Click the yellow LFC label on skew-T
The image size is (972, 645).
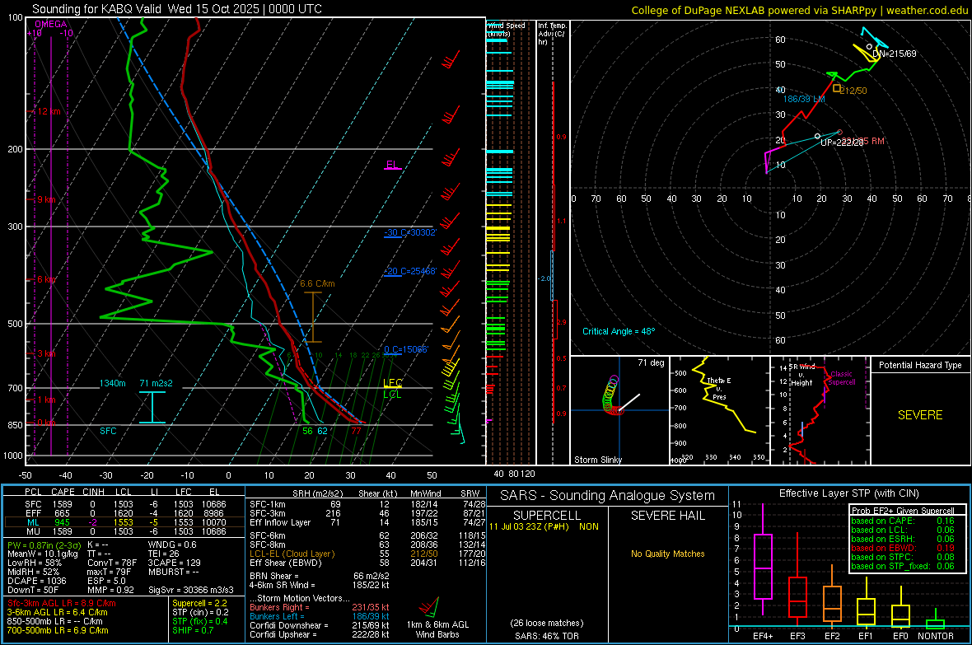pyautogui.click(x=392, y=383)
